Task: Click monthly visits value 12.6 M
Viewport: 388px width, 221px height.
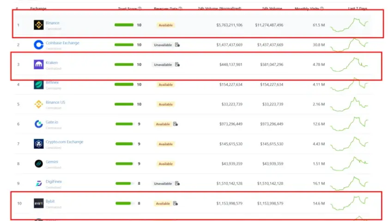Action: click(x=319, y=124)
